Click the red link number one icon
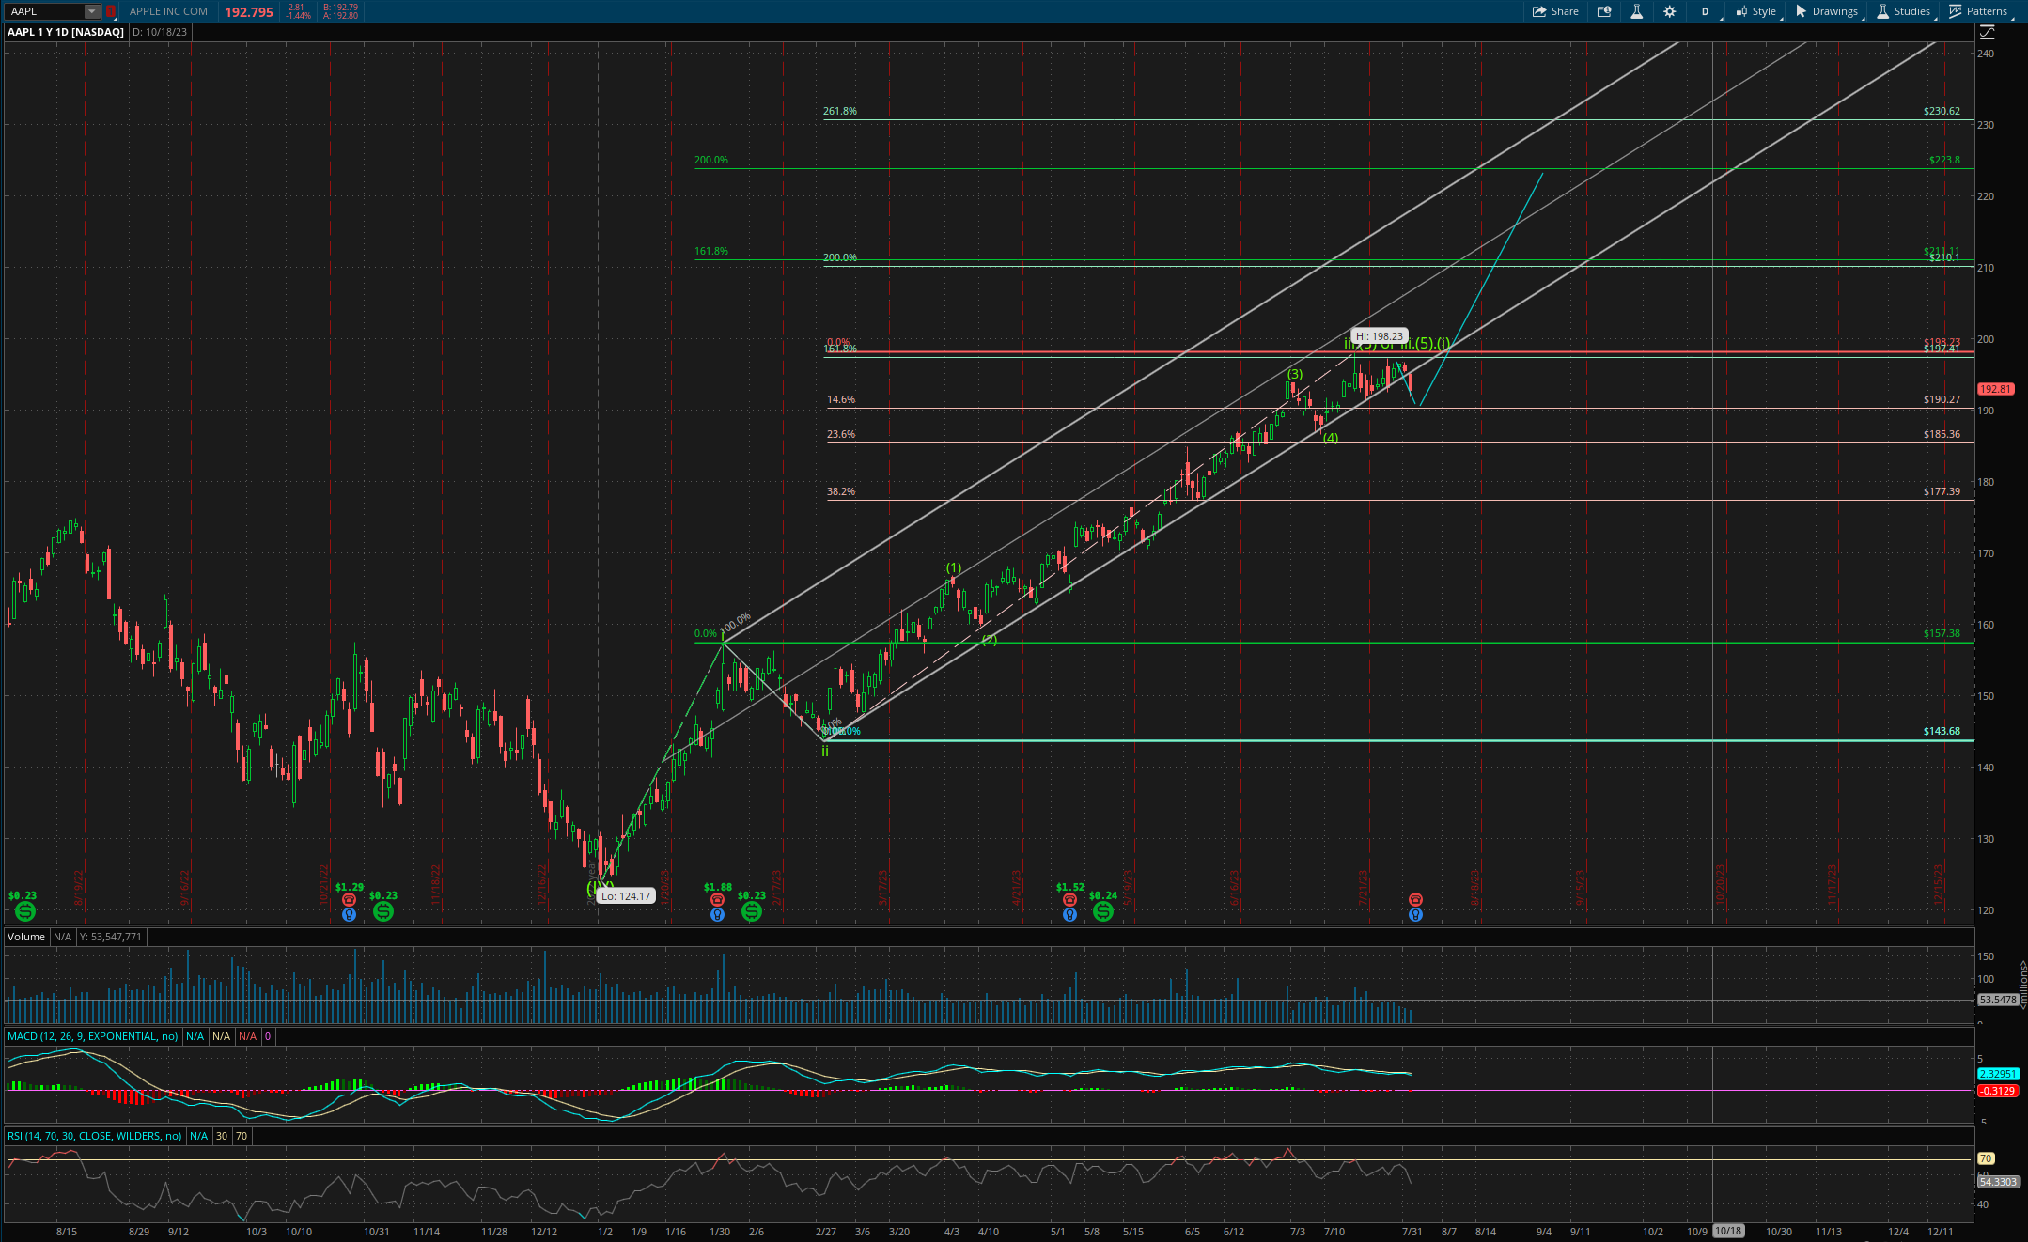Screen dimensions: 2028x1242 pyautogui.click(x=111, y=11)
